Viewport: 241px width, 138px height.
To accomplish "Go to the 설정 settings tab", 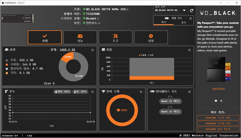I will (x=151, y=37).
